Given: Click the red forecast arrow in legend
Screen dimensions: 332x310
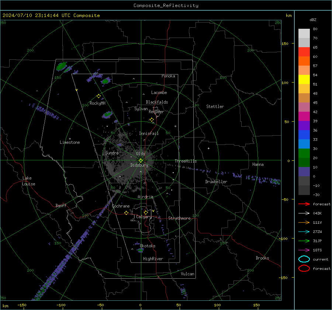Looking at the screenshot, I should coord(304,204).
